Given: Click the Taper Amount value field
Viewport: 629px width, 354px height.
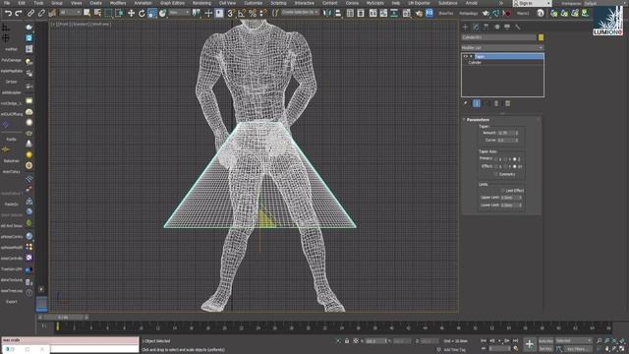Looking at the screenshot, I should 507,133.
